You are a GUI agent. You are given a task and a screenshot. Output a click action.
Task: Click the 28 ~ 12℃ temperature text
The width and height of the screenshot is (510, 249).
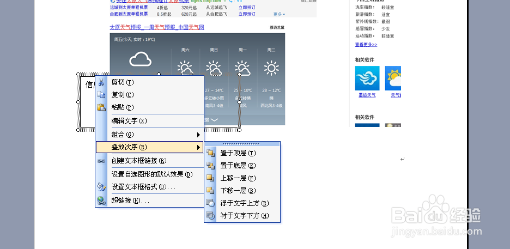tap(271, 90)
